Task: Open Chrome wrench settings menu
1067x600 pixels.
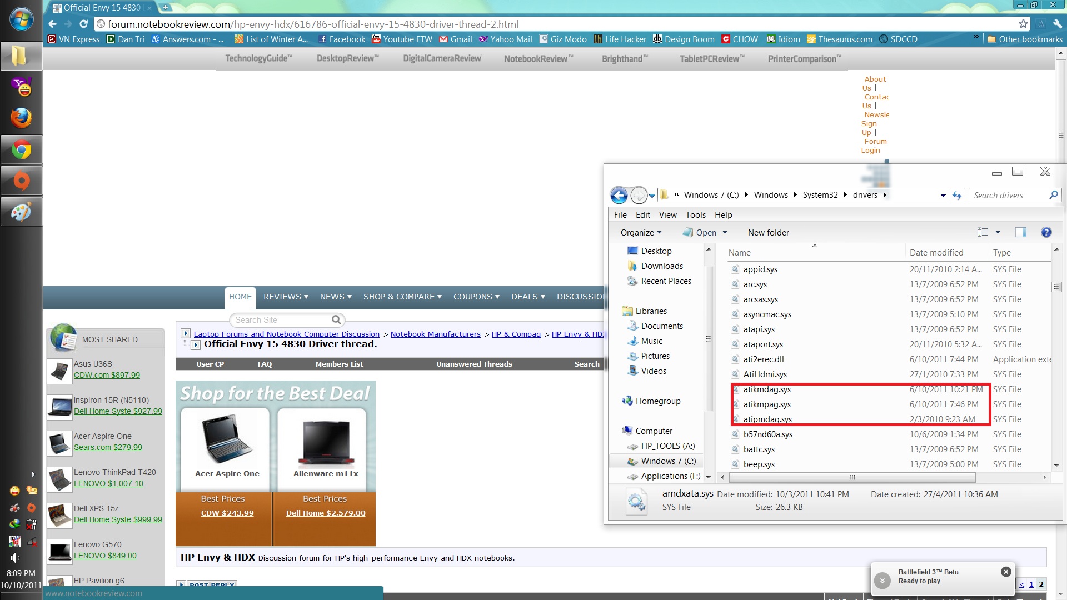Action: (x=1057, y=24)
